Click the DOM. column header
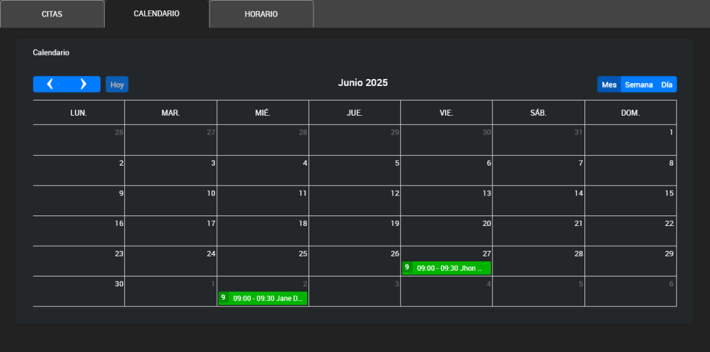 click(x=630, y=112)
